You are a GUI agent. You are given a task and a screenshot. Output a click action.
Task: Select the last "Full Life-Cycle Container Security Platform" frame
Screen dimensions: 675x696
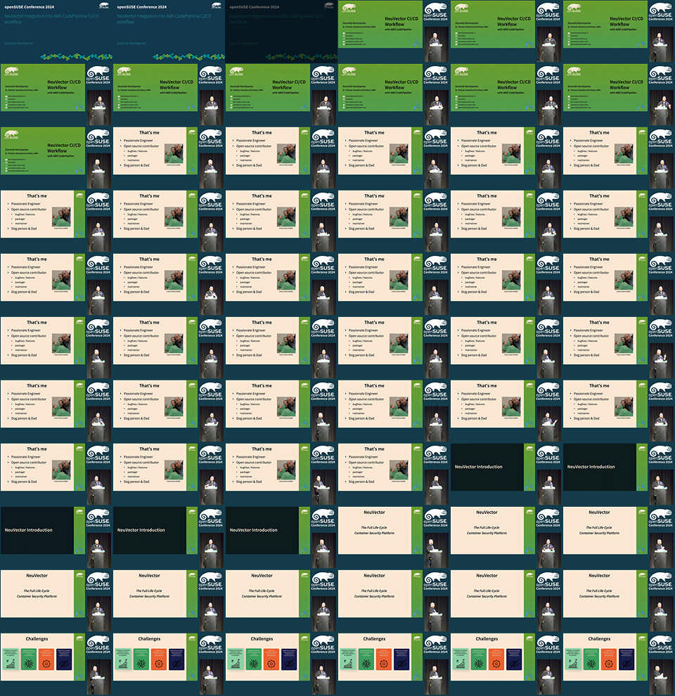click(x=619, y=600)
